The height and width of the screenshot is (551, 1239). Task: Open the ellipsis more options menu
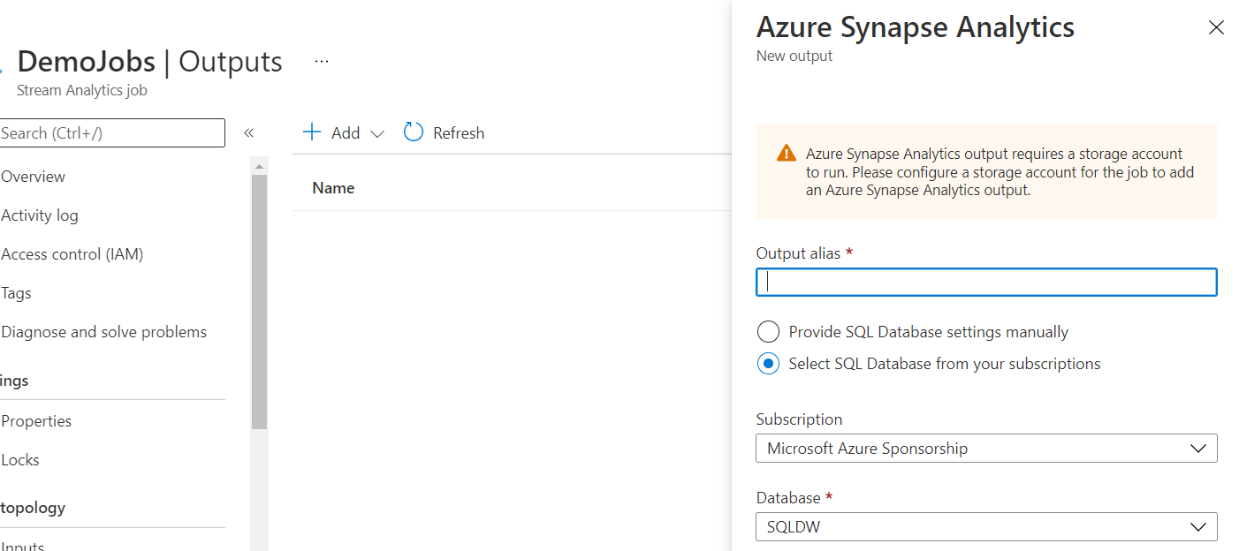coord(322,62)
